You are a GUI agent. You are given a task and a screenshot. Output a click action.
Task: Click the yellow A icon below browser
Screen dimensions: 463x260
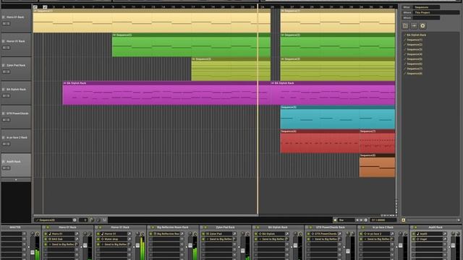click(404, 220)
